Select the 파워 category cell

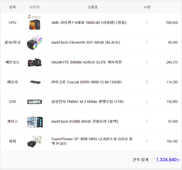12,141
